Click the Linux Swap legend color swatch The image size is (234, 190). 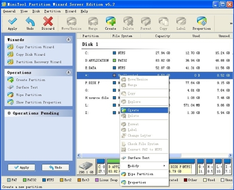97,180
